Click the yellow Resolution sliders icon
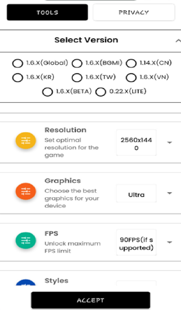 pyautogui.click(x=26, y=140)
